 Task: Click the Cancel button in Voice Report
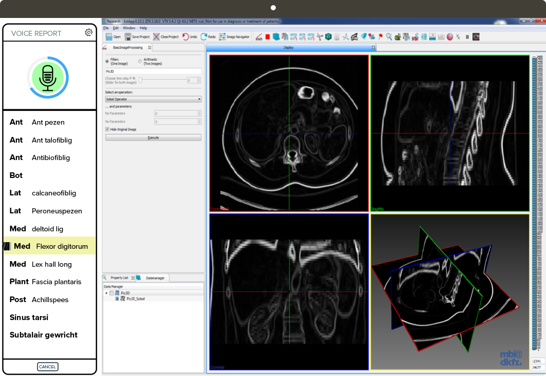pos(47,367)
